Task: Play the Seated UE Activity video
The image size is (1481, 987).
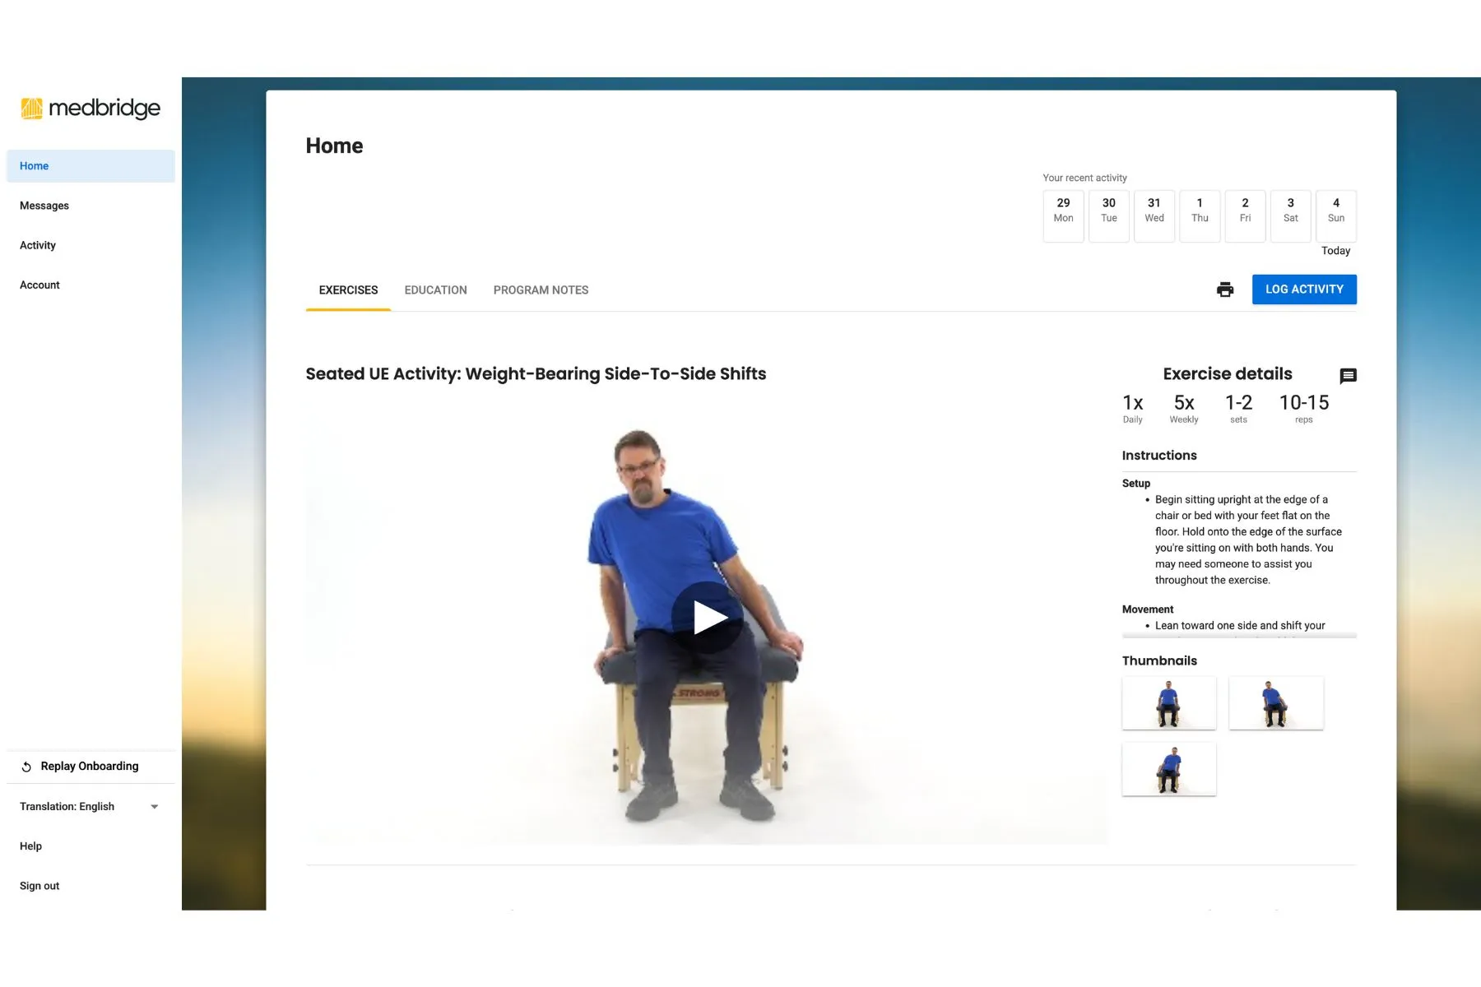Action: [708, 615]
